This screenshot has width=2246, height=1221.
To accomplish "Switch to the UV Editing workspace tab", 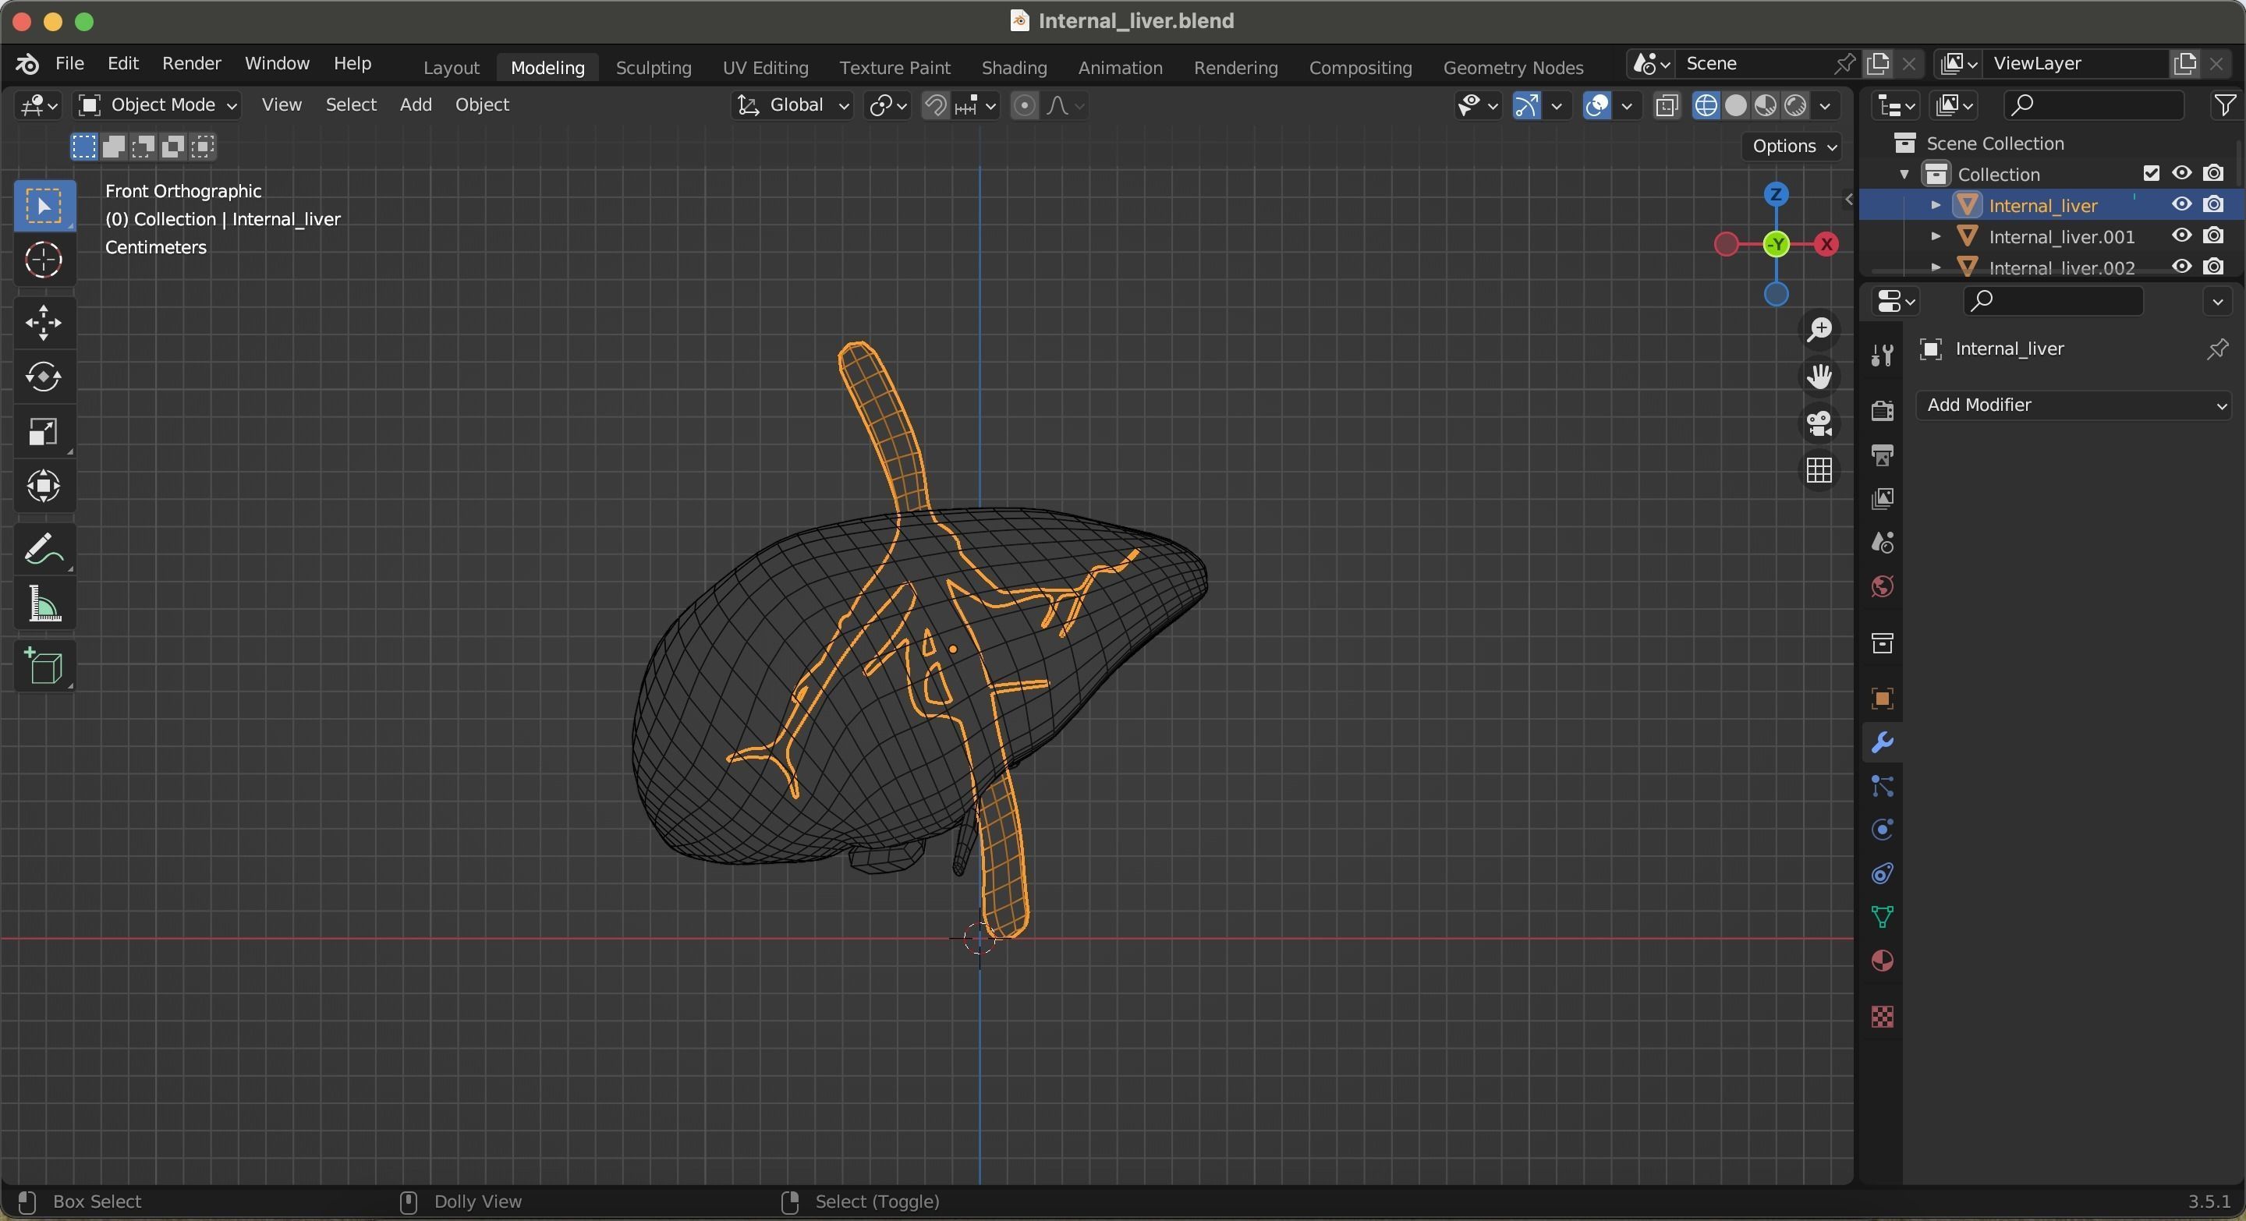I will (766, 67).
